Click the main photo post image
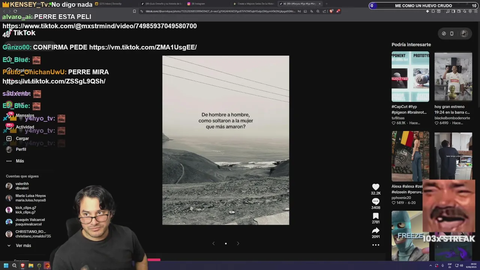This screenshot has width=480, height=270. pyautogui.click(x=226, y=140)
